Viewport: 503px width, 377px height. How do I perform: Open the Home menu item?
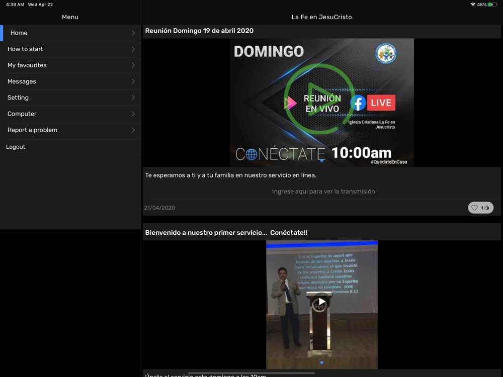coord(70,33)
